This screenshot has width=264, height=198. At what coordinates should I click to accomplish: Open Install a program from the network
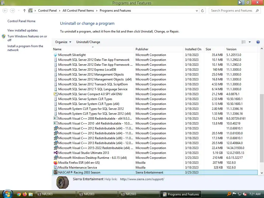click(x=25, y=48)
